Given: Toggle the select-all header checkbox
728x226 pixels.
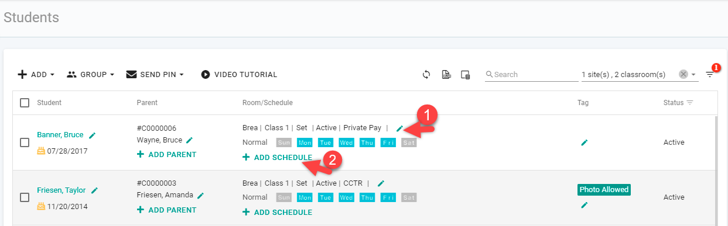Looking at the screenshot, I should [25, 103].
